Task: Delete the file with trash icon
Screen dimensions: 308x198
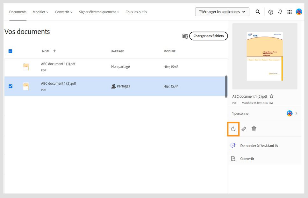Action: pyautogui.click(x=254, y=129)
